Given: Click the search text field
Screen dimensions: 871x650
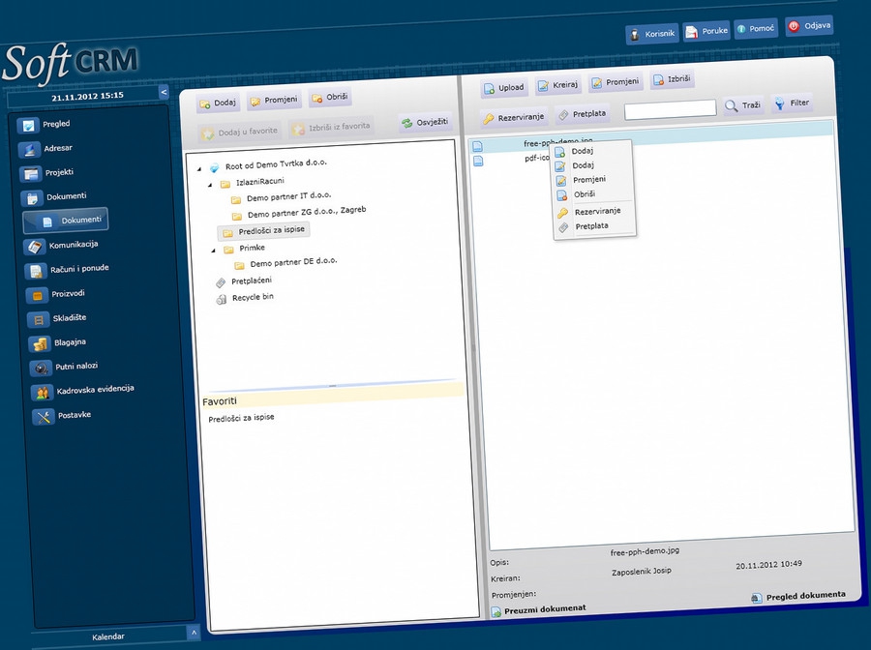Looking at the screenshot, I should pos(670,108).
